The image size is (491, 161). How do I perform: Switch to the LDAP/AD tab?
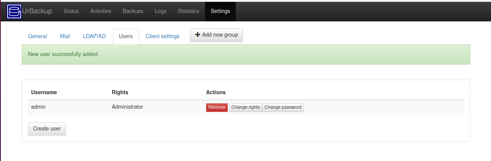coord(94,36)
